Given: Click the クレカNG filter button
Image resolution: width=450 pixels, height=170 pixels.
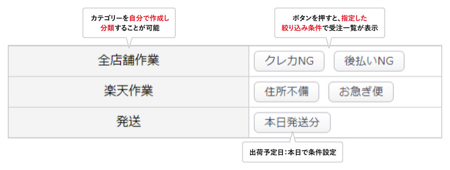Looking at the screenshot, I should click(x=289, y=61).
